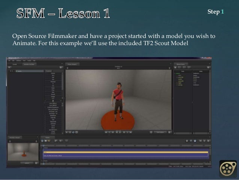This screenshot has height=180, width=239.
Task: Click the selection tool icon below the primary viewport
Action: [67, 132]
